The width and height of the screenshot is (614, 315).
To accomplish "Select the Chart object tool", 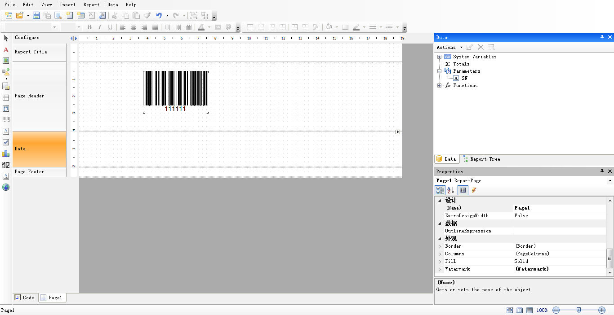I will point(6,153).
